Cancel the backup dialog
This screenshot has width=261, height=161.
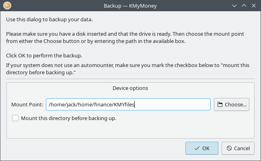pyautogui.click(x=238, y=148)
